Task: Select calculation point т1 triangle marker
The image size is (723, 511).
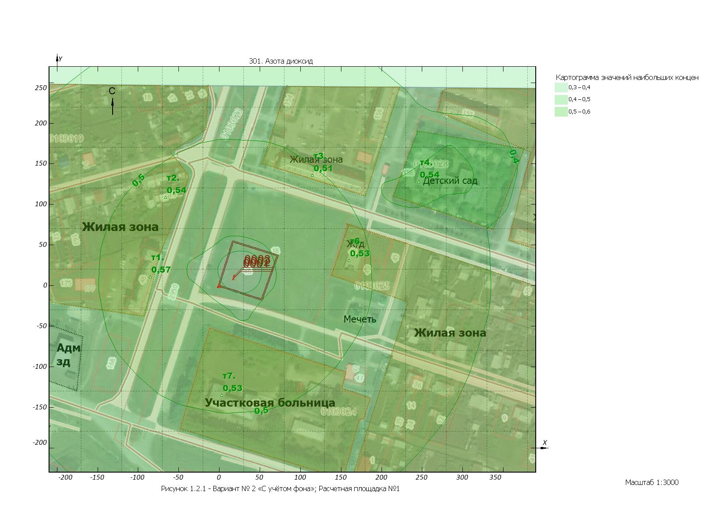Action: pos(150,277)
